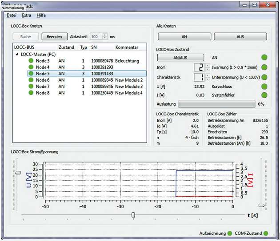This screenshot has width=280, height=241.
Task: Increase the Inom spinner value
Action: (208, 66)
